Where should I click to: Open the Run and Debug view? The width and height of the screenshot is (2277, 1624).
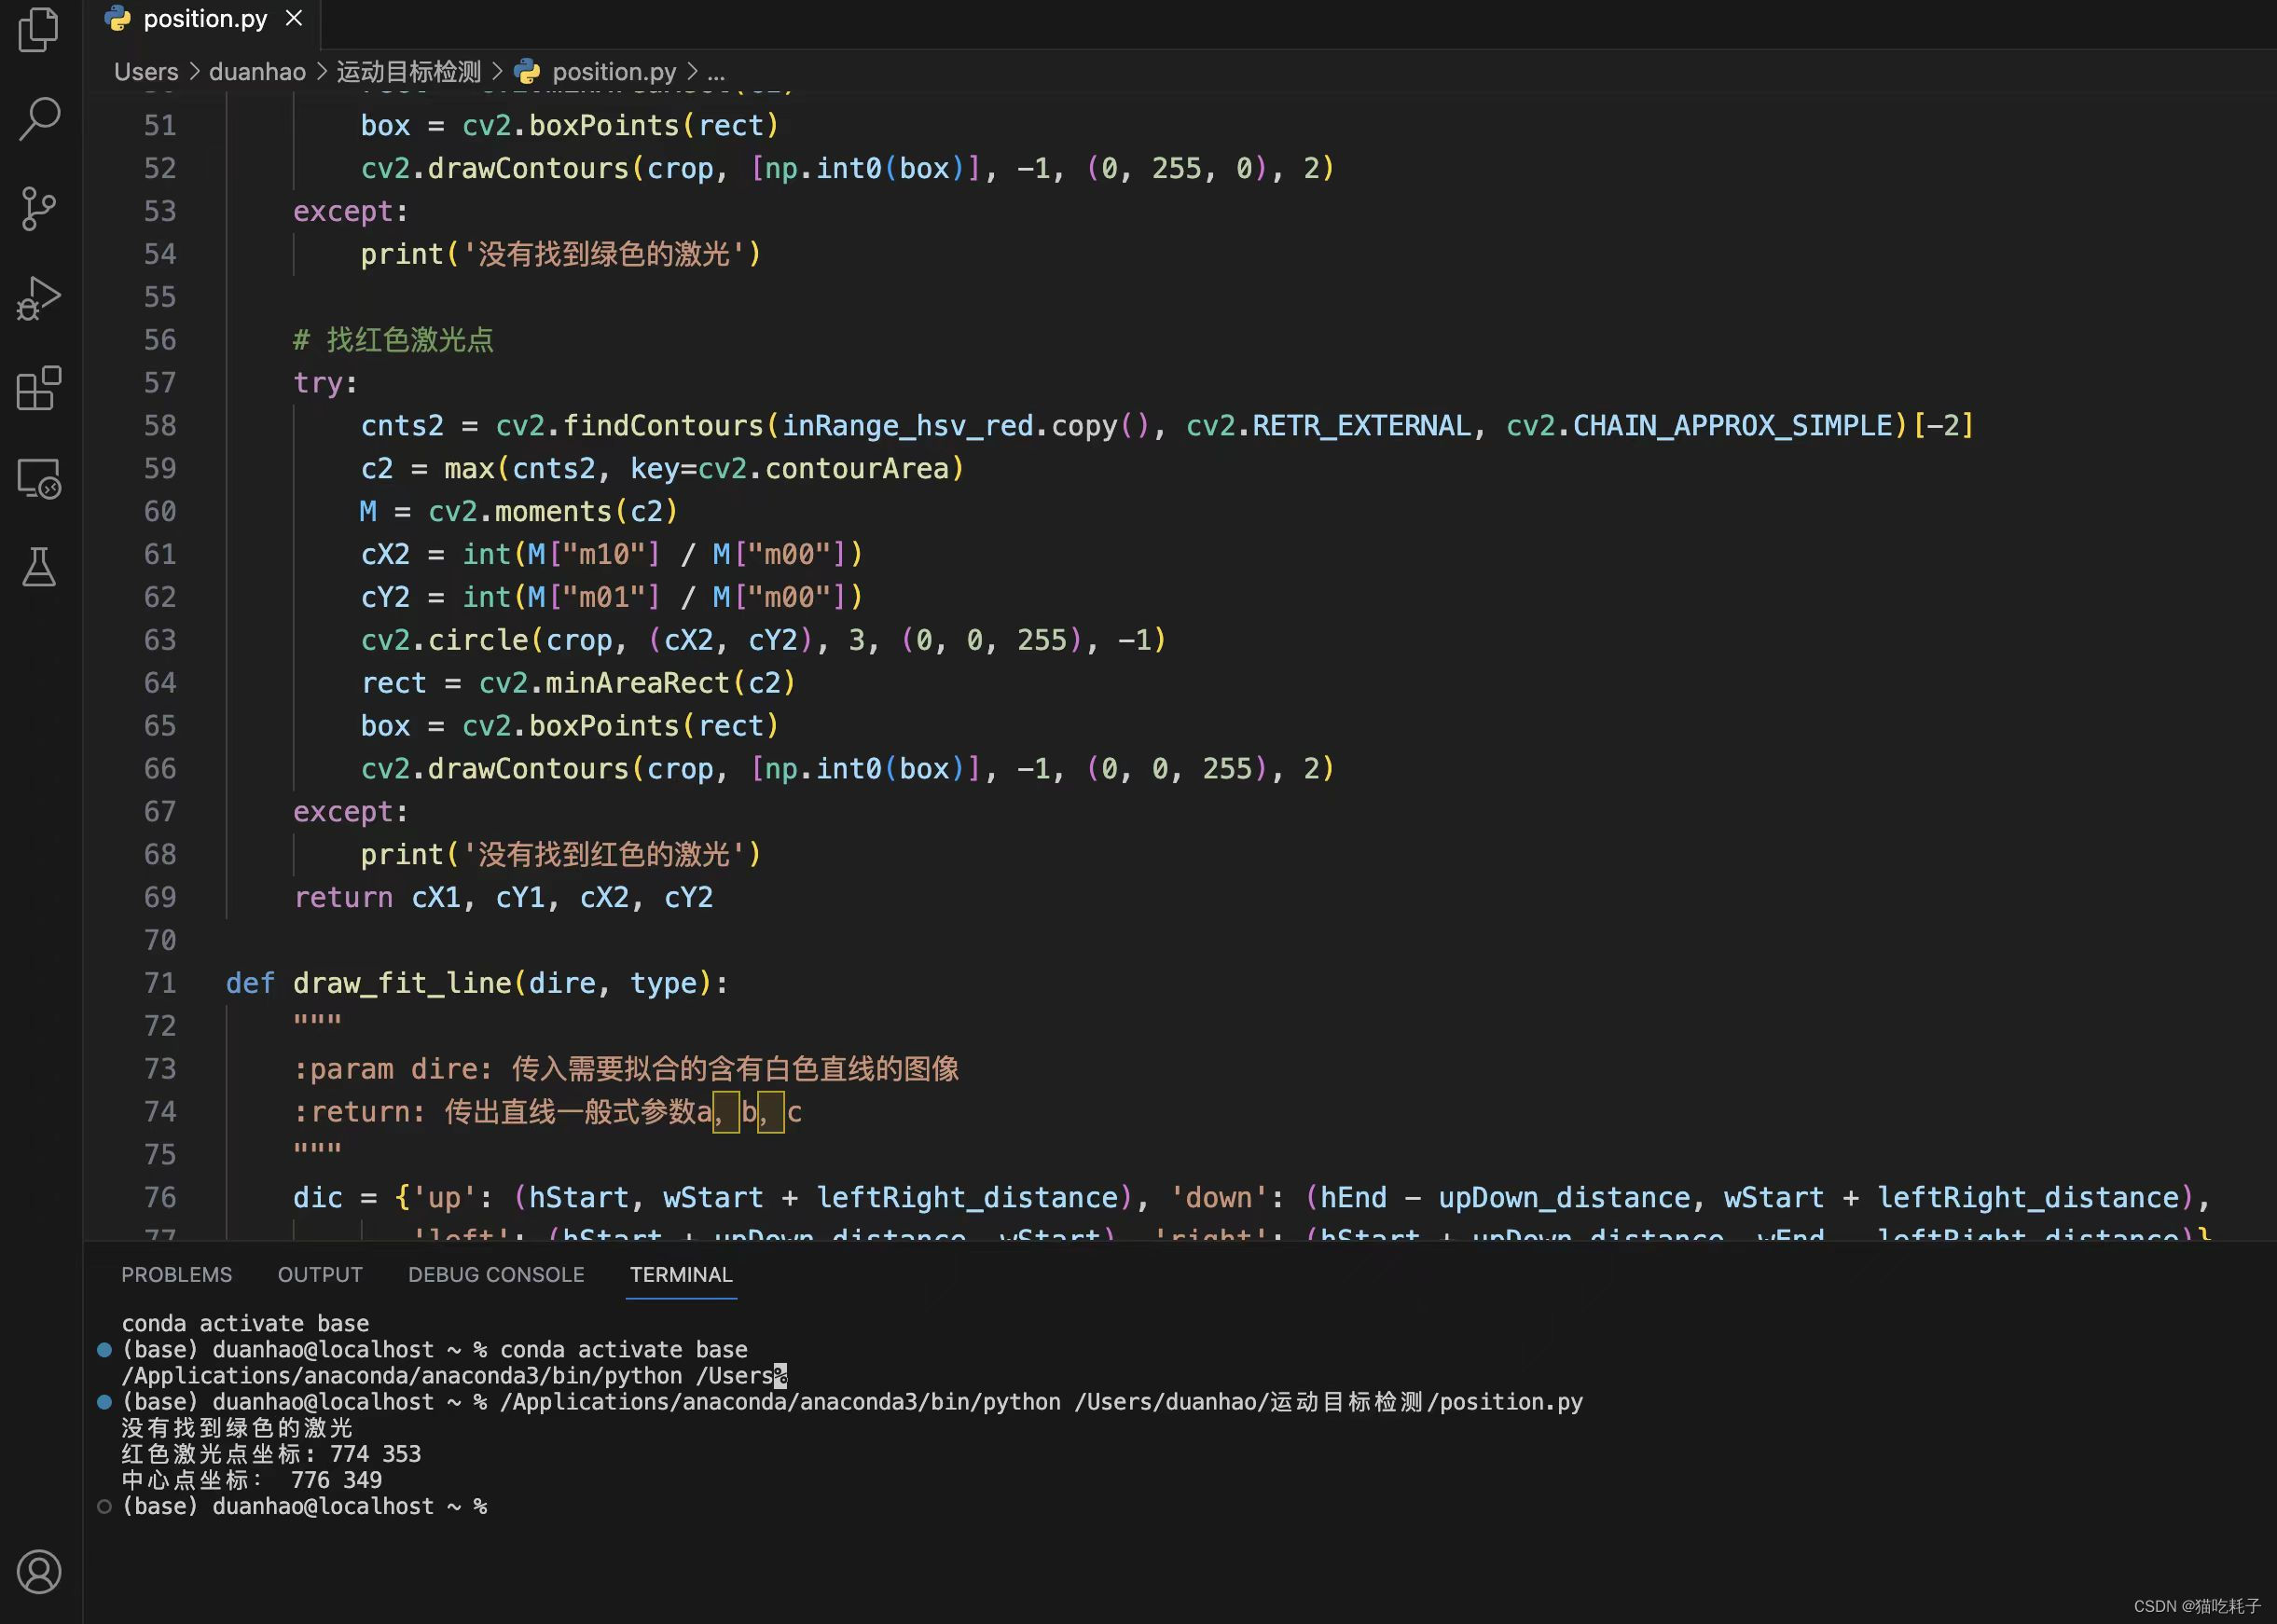(39, 298)
